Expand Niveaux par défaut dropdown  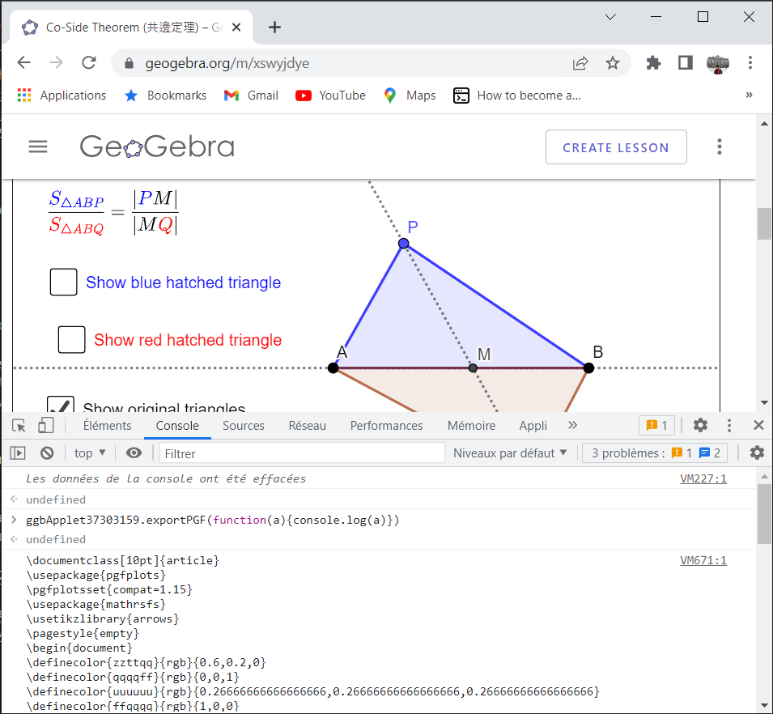[510, 453]
